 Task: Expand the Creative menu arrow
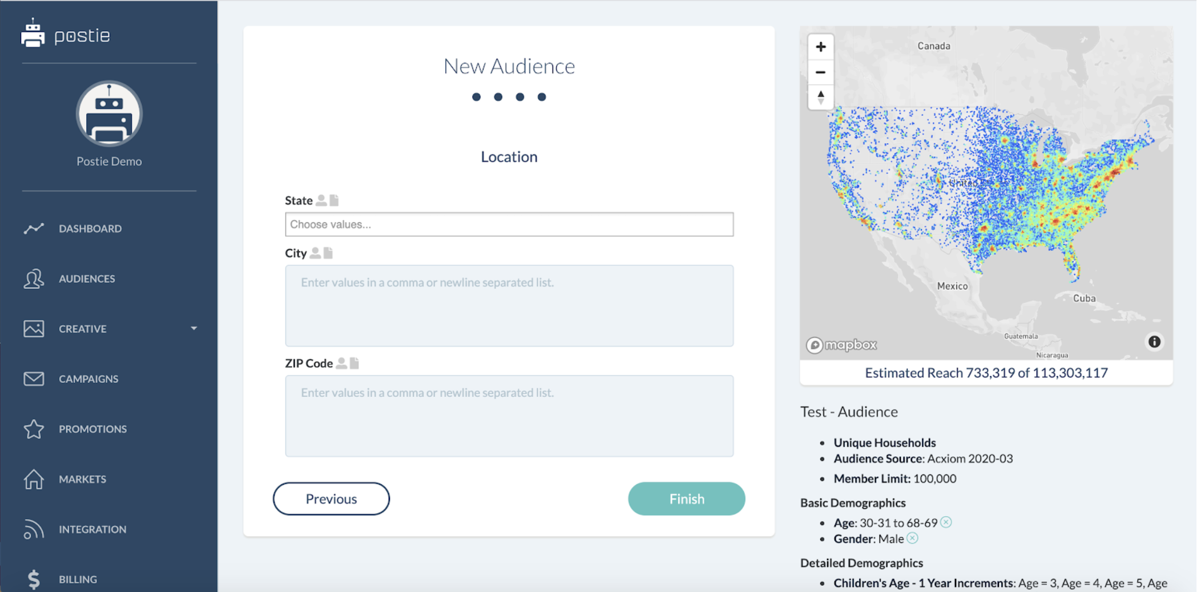pyautogui.click(x=194, y=329)
